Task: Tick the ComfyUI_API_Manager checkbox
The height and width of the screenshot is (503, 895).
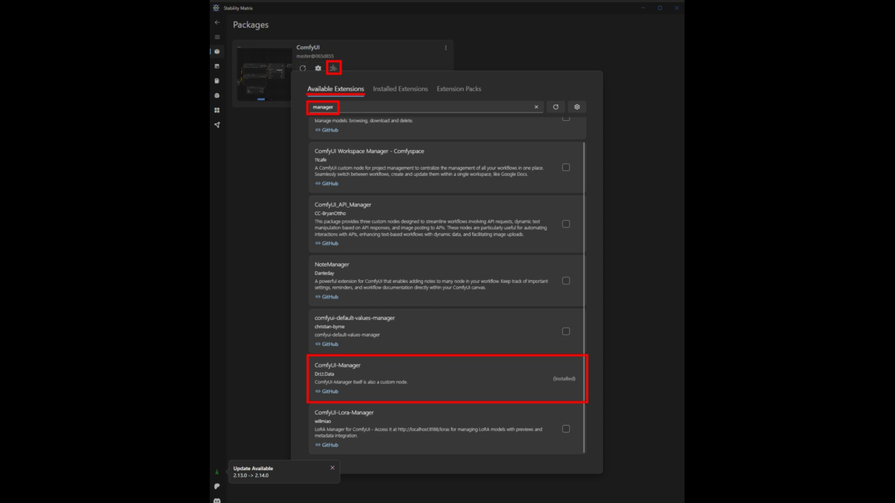Action: coord(566,224)
